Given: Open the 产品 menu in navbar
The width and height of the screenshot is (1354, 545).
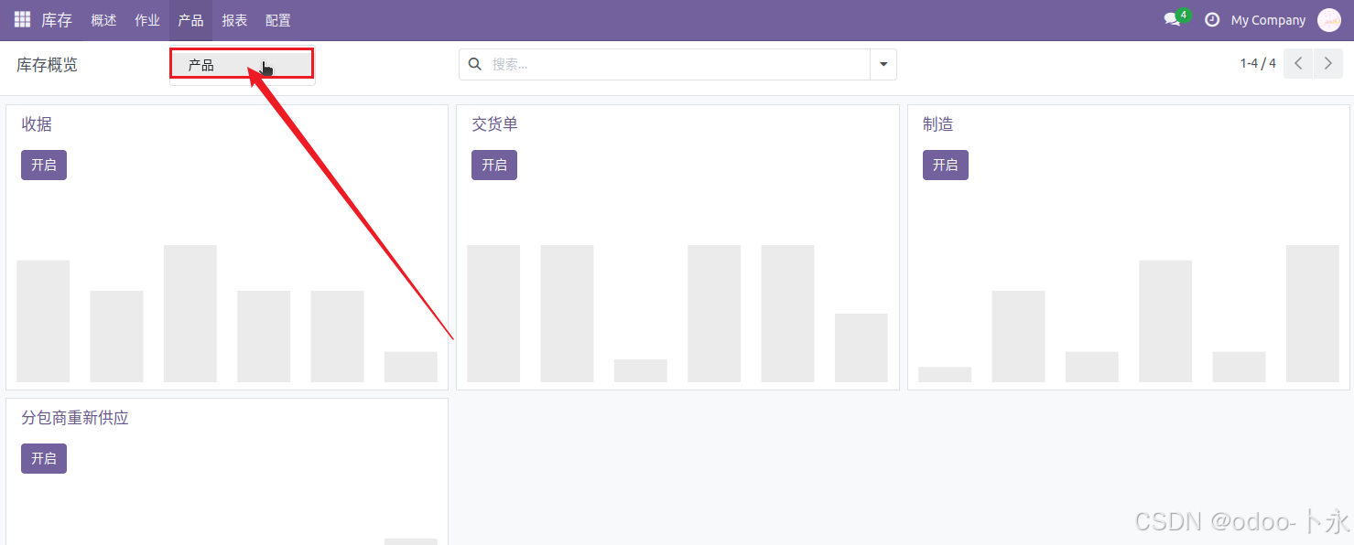Looking at the screenshot, I should point(190,20).
